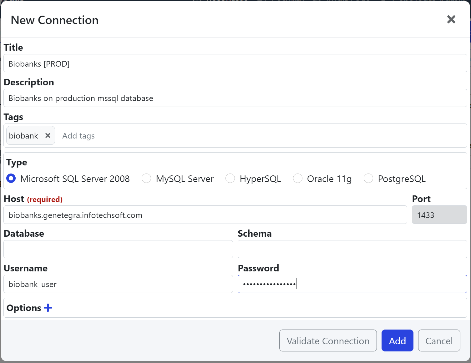Screen dimensions: 471x363
Task: Click the Title input field
Action: 235,63
